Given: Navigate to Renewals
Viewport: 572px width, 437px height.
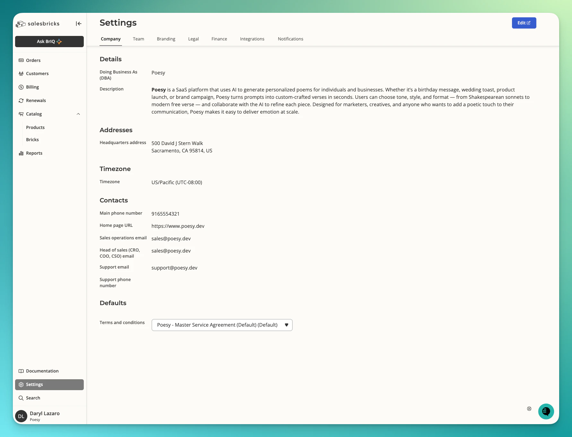Looking at the screenshot, I should click(x=36, y=101).
